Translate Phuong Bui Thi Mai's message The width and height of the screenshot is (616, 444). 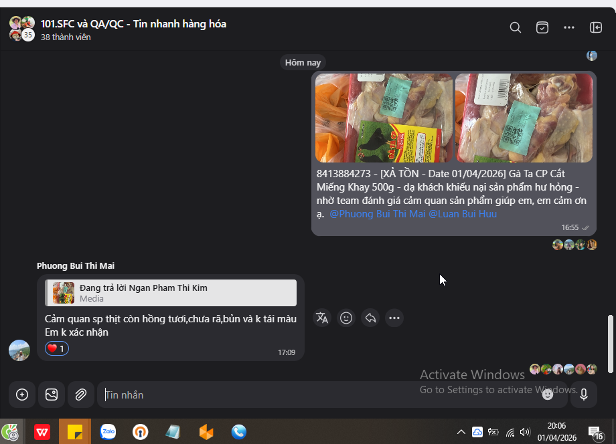(x=322, y=318)
